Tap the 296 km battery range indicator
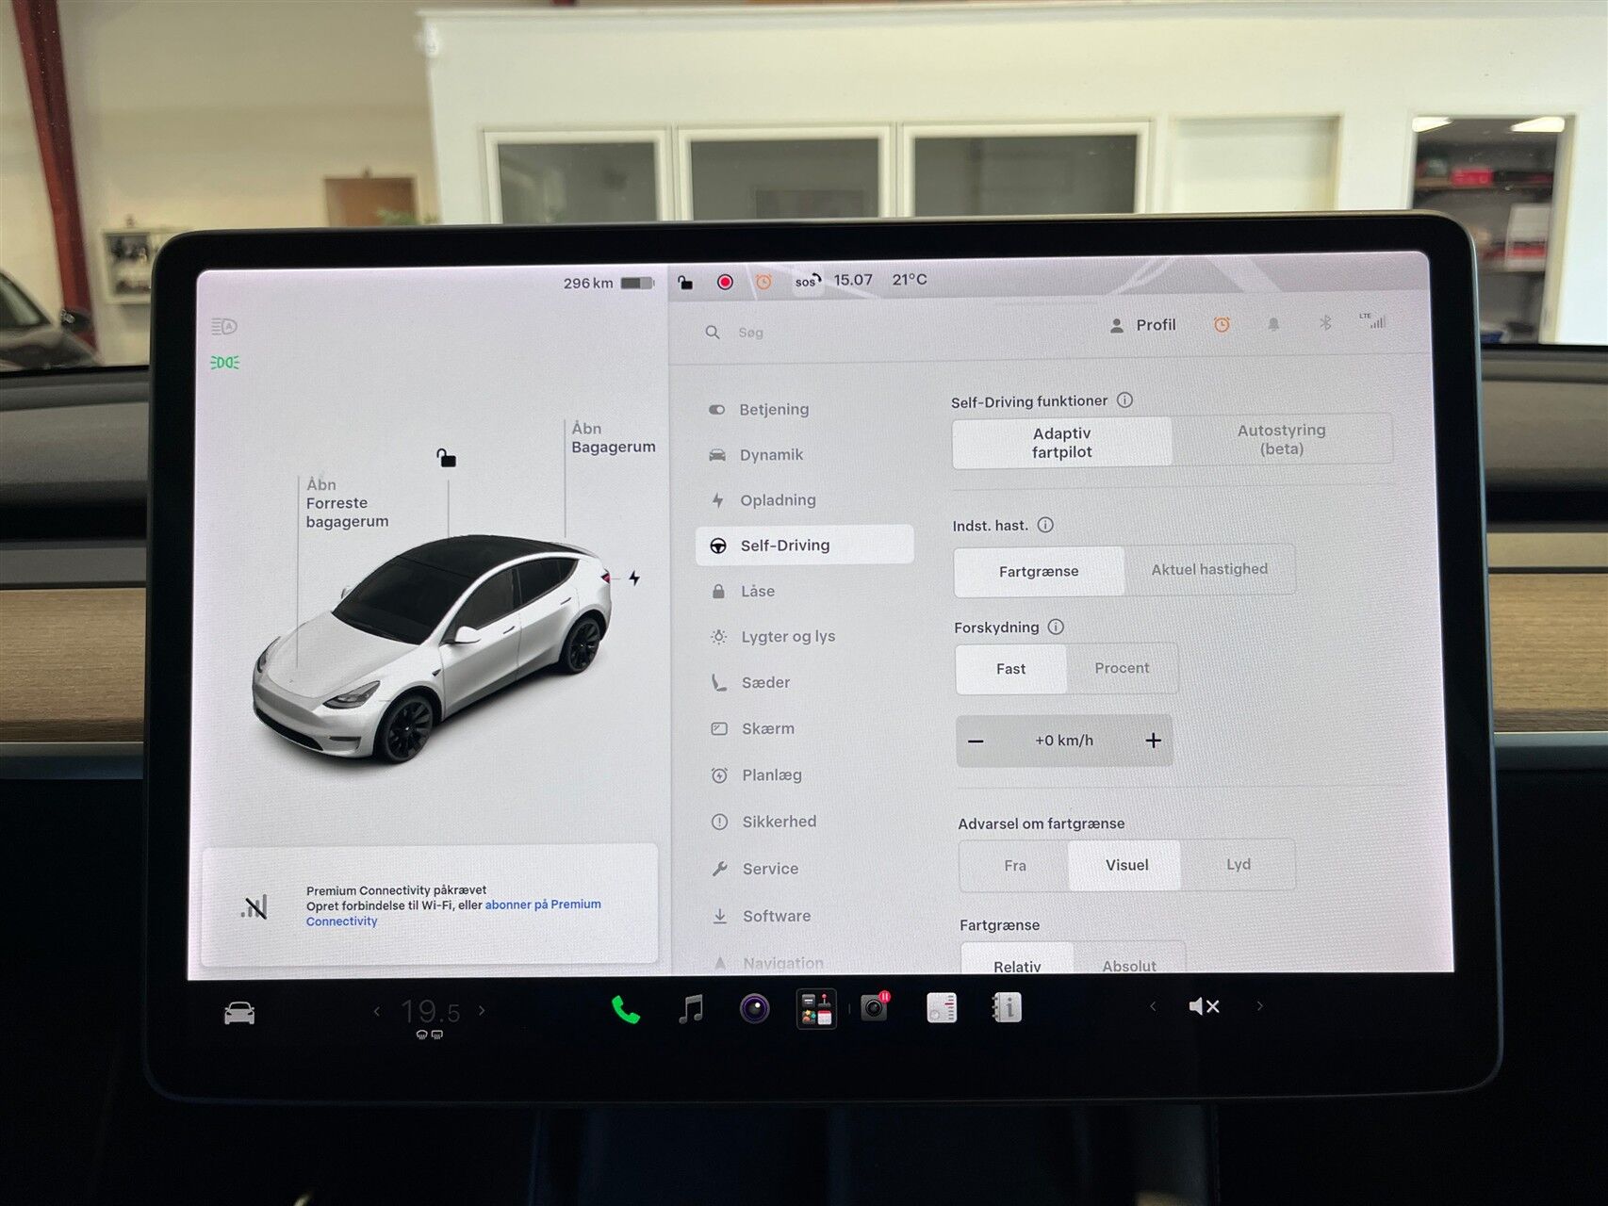The height and width of the screenshot is (1206, 1608). [608, 283]
